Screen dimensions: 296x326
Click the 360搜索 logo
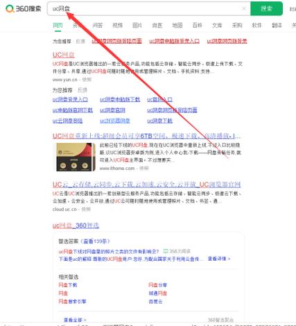(23, 9)
